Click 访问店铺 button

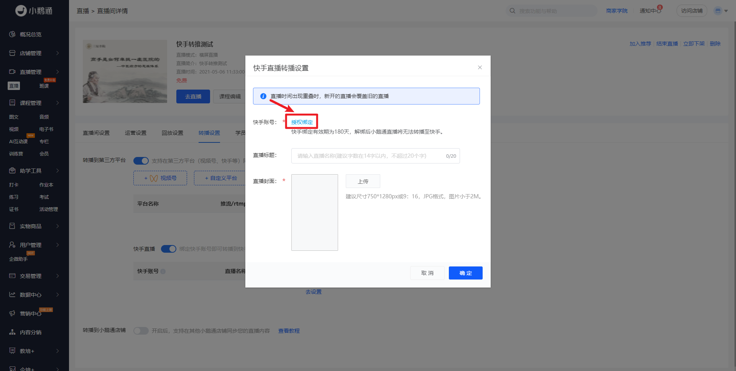[x=692, y=11]
